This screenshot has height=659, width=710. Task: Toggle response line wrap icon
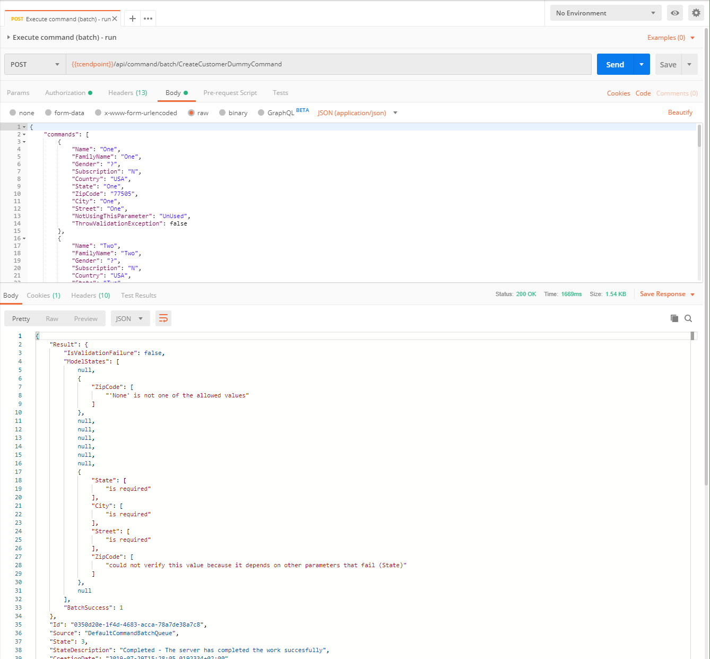163,318
